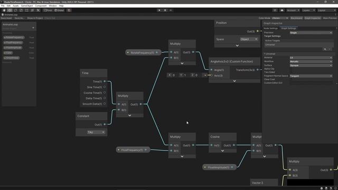Screen dimensions: 338x190
Task: Select the Move tool in Unity toolbar
Action: pyautogui.click(x=10, y=11)
